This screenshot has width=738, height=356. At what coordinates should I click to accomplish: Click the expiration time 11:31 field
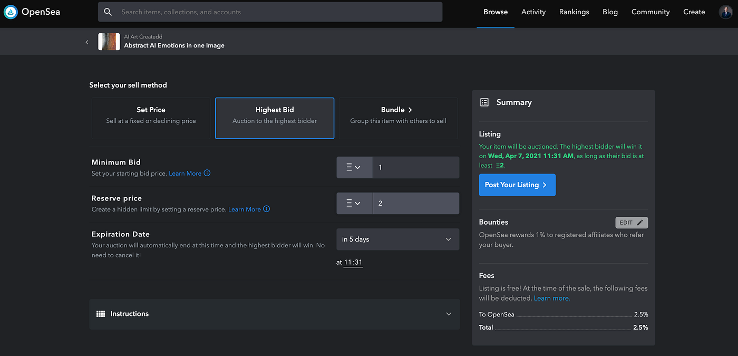click(353, 262)
